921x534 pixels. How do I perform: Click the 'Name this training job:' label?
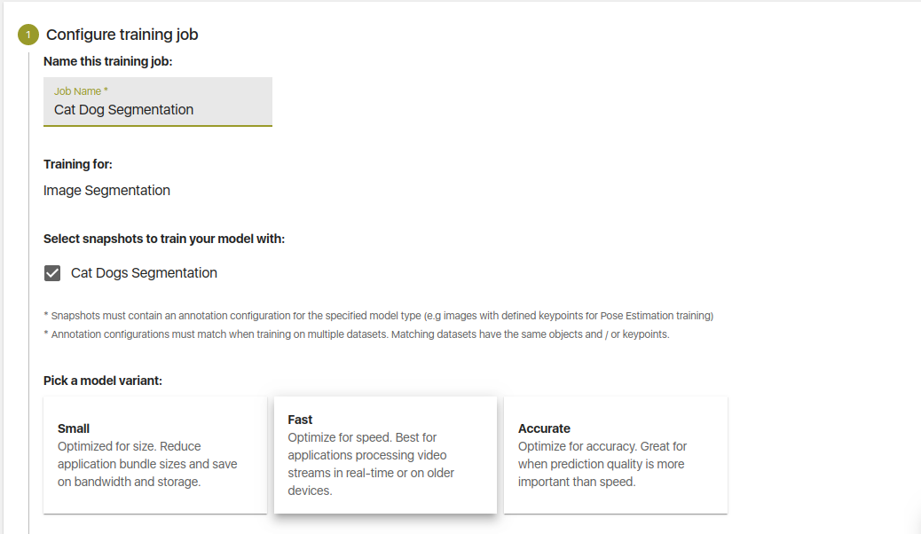(107, 62)
